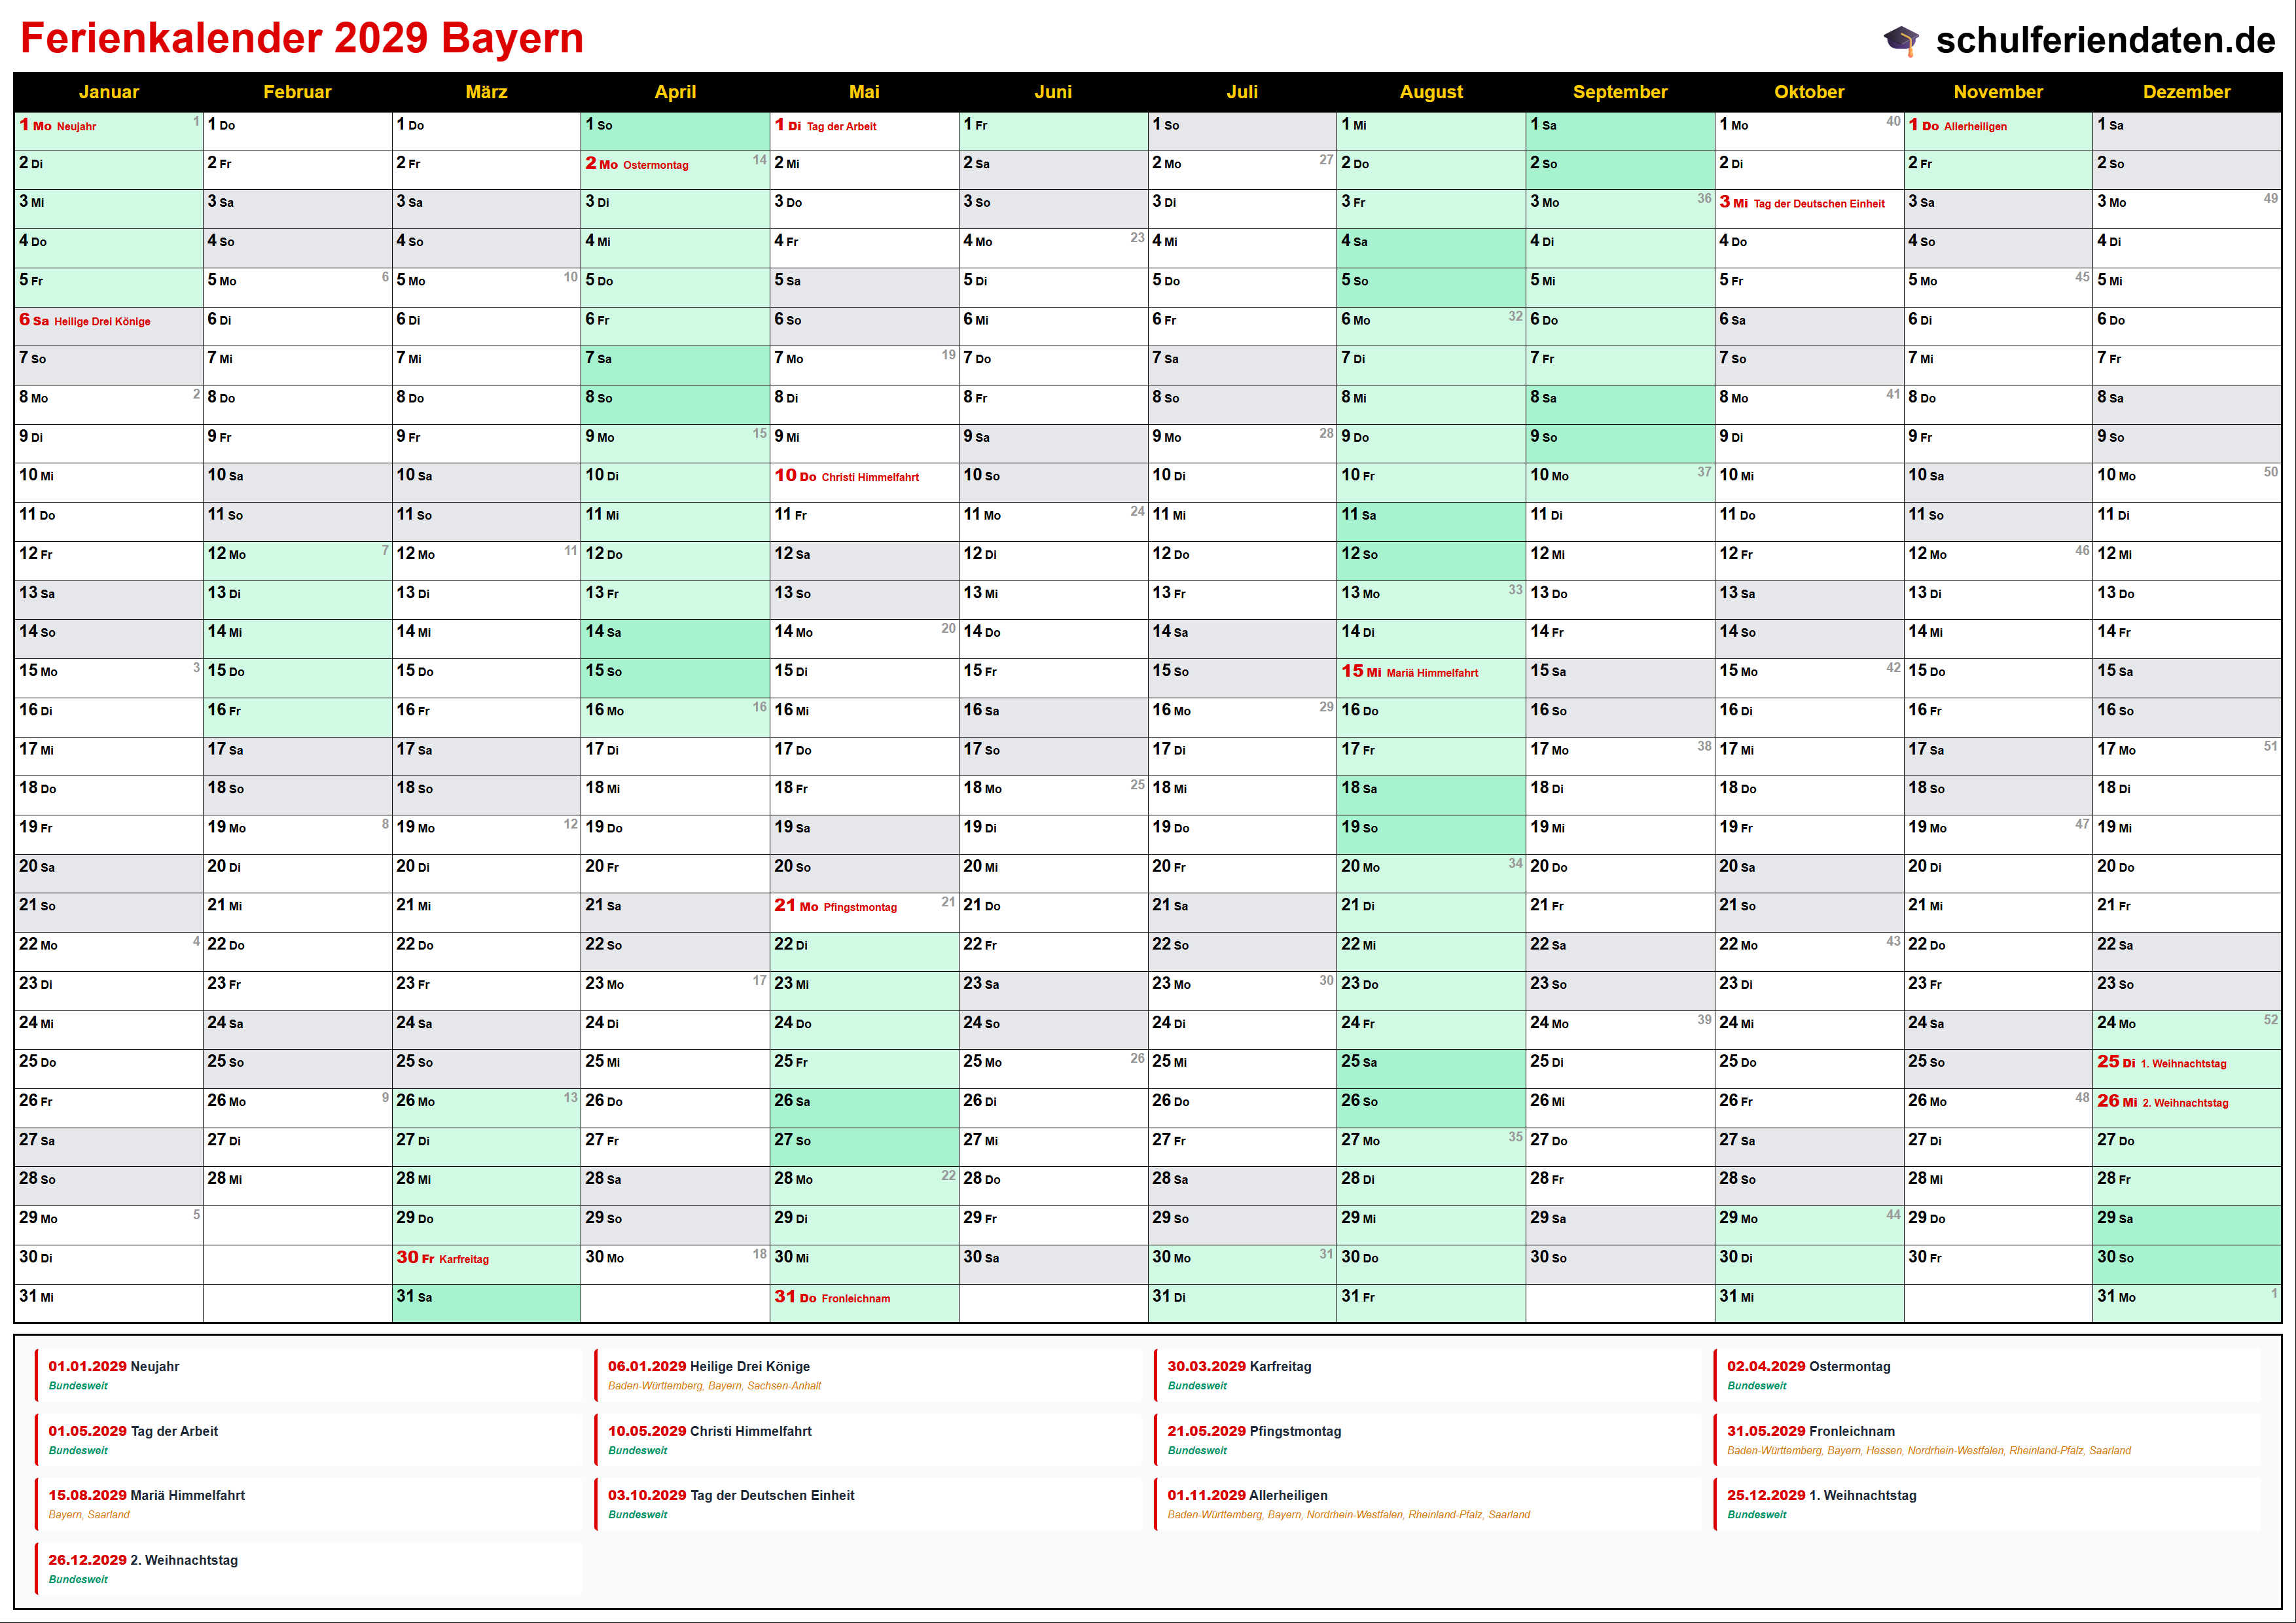
Task: Select the Dezember month header
Action: tap(2186, 92)
